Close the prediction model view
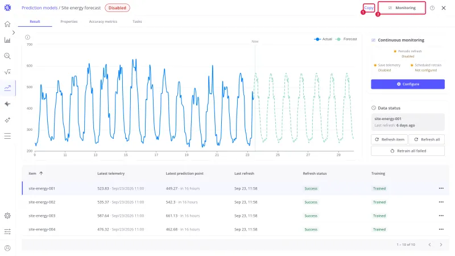This screenshot has width=455, height=256. click(x=444, y=8)
